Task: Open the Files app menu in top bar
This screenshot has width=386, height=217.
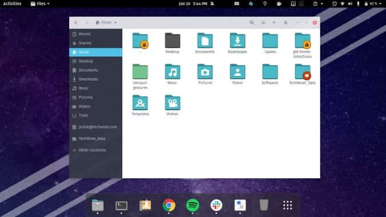Action: (40, 3)
